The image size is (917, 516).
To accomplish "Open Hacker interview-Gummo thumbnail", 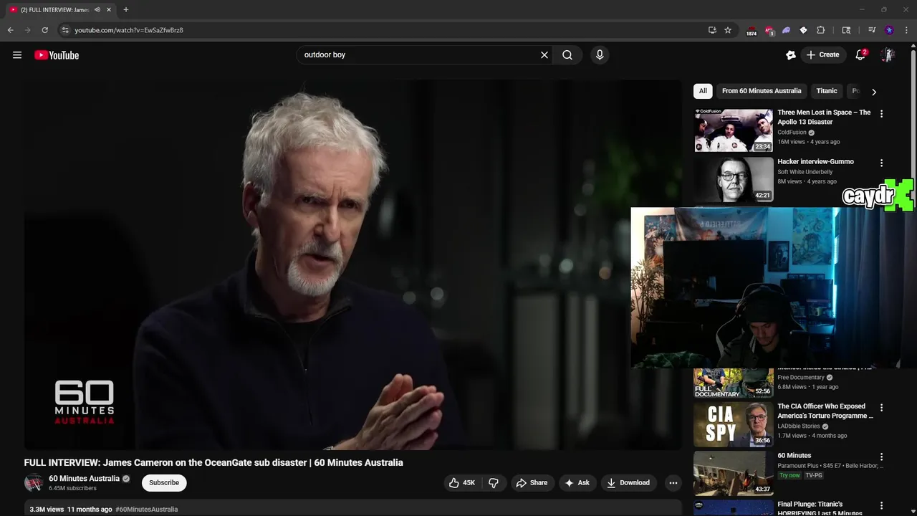I will click(x=734, y=179).
